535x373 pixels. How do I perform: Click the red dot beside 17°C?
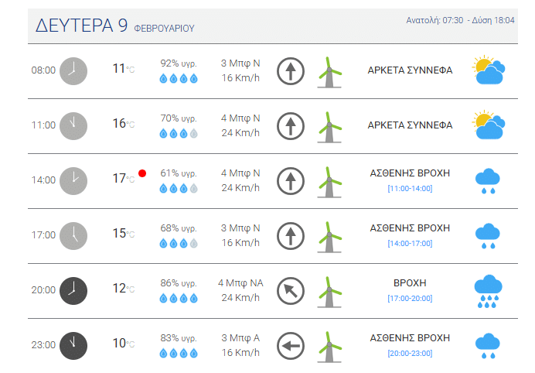tap(142, 173)
